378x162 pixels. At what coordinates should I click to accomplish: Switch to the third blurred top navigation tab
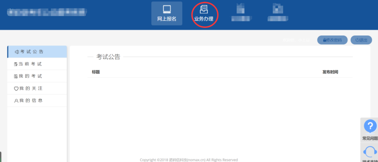pyautogui.click(x=240, y=13)
